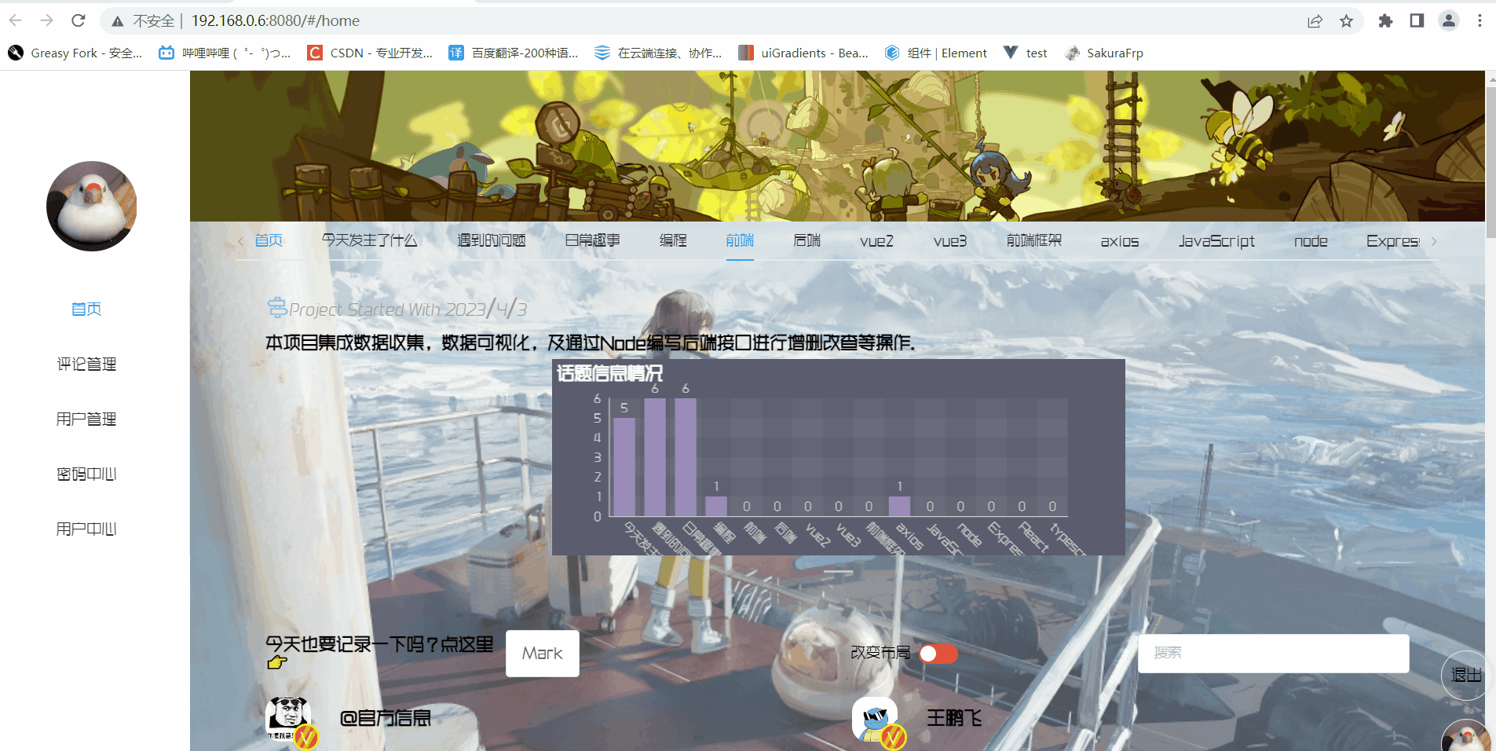Open the Bilibili bookmark

click(x=225, y=53)
